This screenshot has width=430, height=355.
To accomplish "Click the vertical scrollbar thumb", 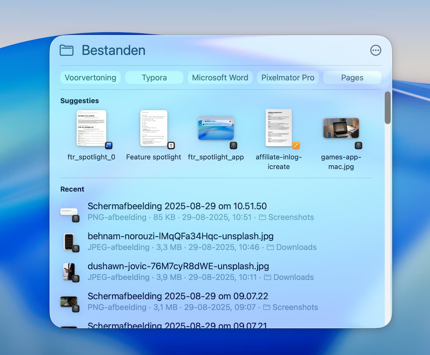I will point(388,108).
